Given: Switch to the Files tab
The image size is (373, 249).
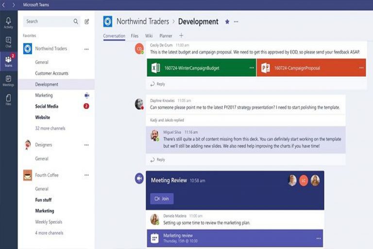Looking at the screenshot, I should [135, 36].
